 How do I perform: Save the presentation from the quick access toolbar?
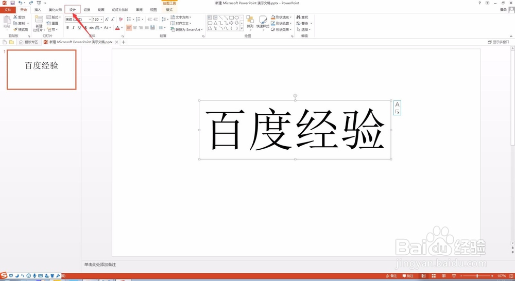(x=12, y=3)
